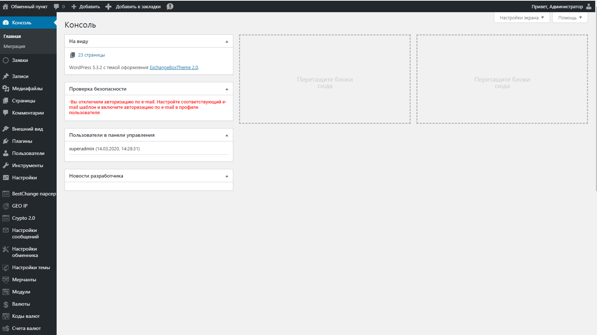Image resolution: width=597 pixels, height=335 pixels.
Task: Open the ExchangeBoxTheme 2.0 link
Action: [173, 68]
